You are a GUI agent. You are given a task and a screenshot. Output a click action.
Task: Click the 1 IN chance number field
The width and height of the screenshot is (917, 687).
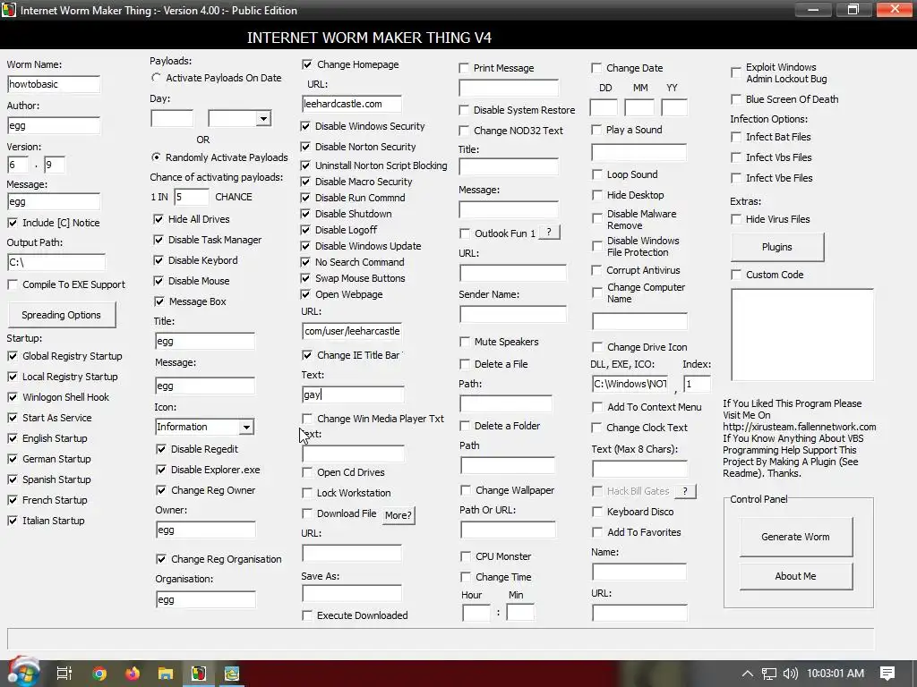(x=192, y=197)
